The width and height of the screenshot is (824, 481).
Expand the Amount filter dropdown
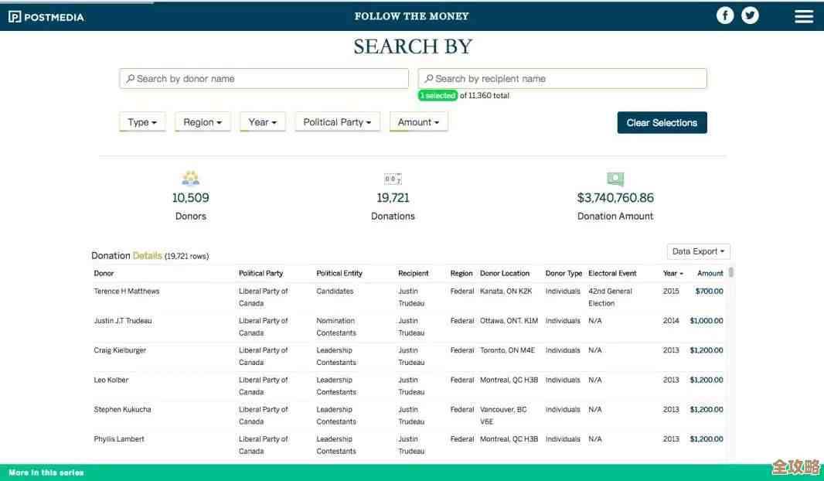pos(418,122)
